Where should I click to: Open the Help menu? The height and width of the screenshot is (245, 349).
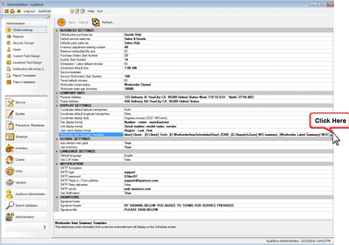click(91, 11)
